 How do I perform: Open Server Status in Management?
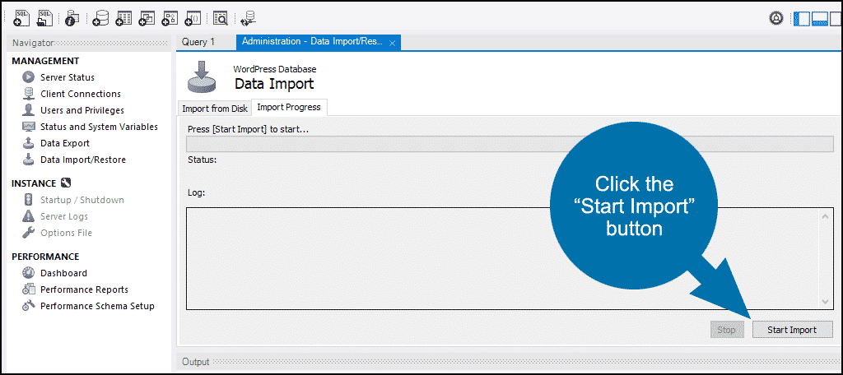pyautogui.click(x=68, y=77)
